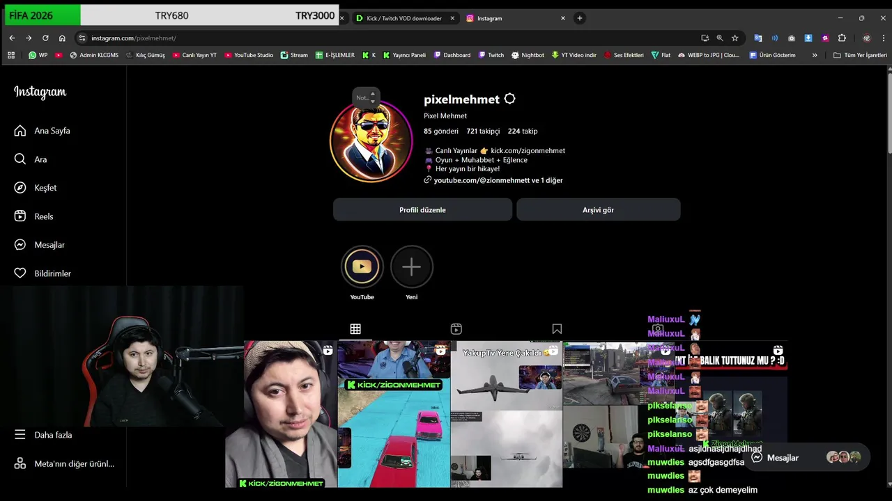
Task: Open Kılıç Gümüş bookmark
Action: pos(145,55)
